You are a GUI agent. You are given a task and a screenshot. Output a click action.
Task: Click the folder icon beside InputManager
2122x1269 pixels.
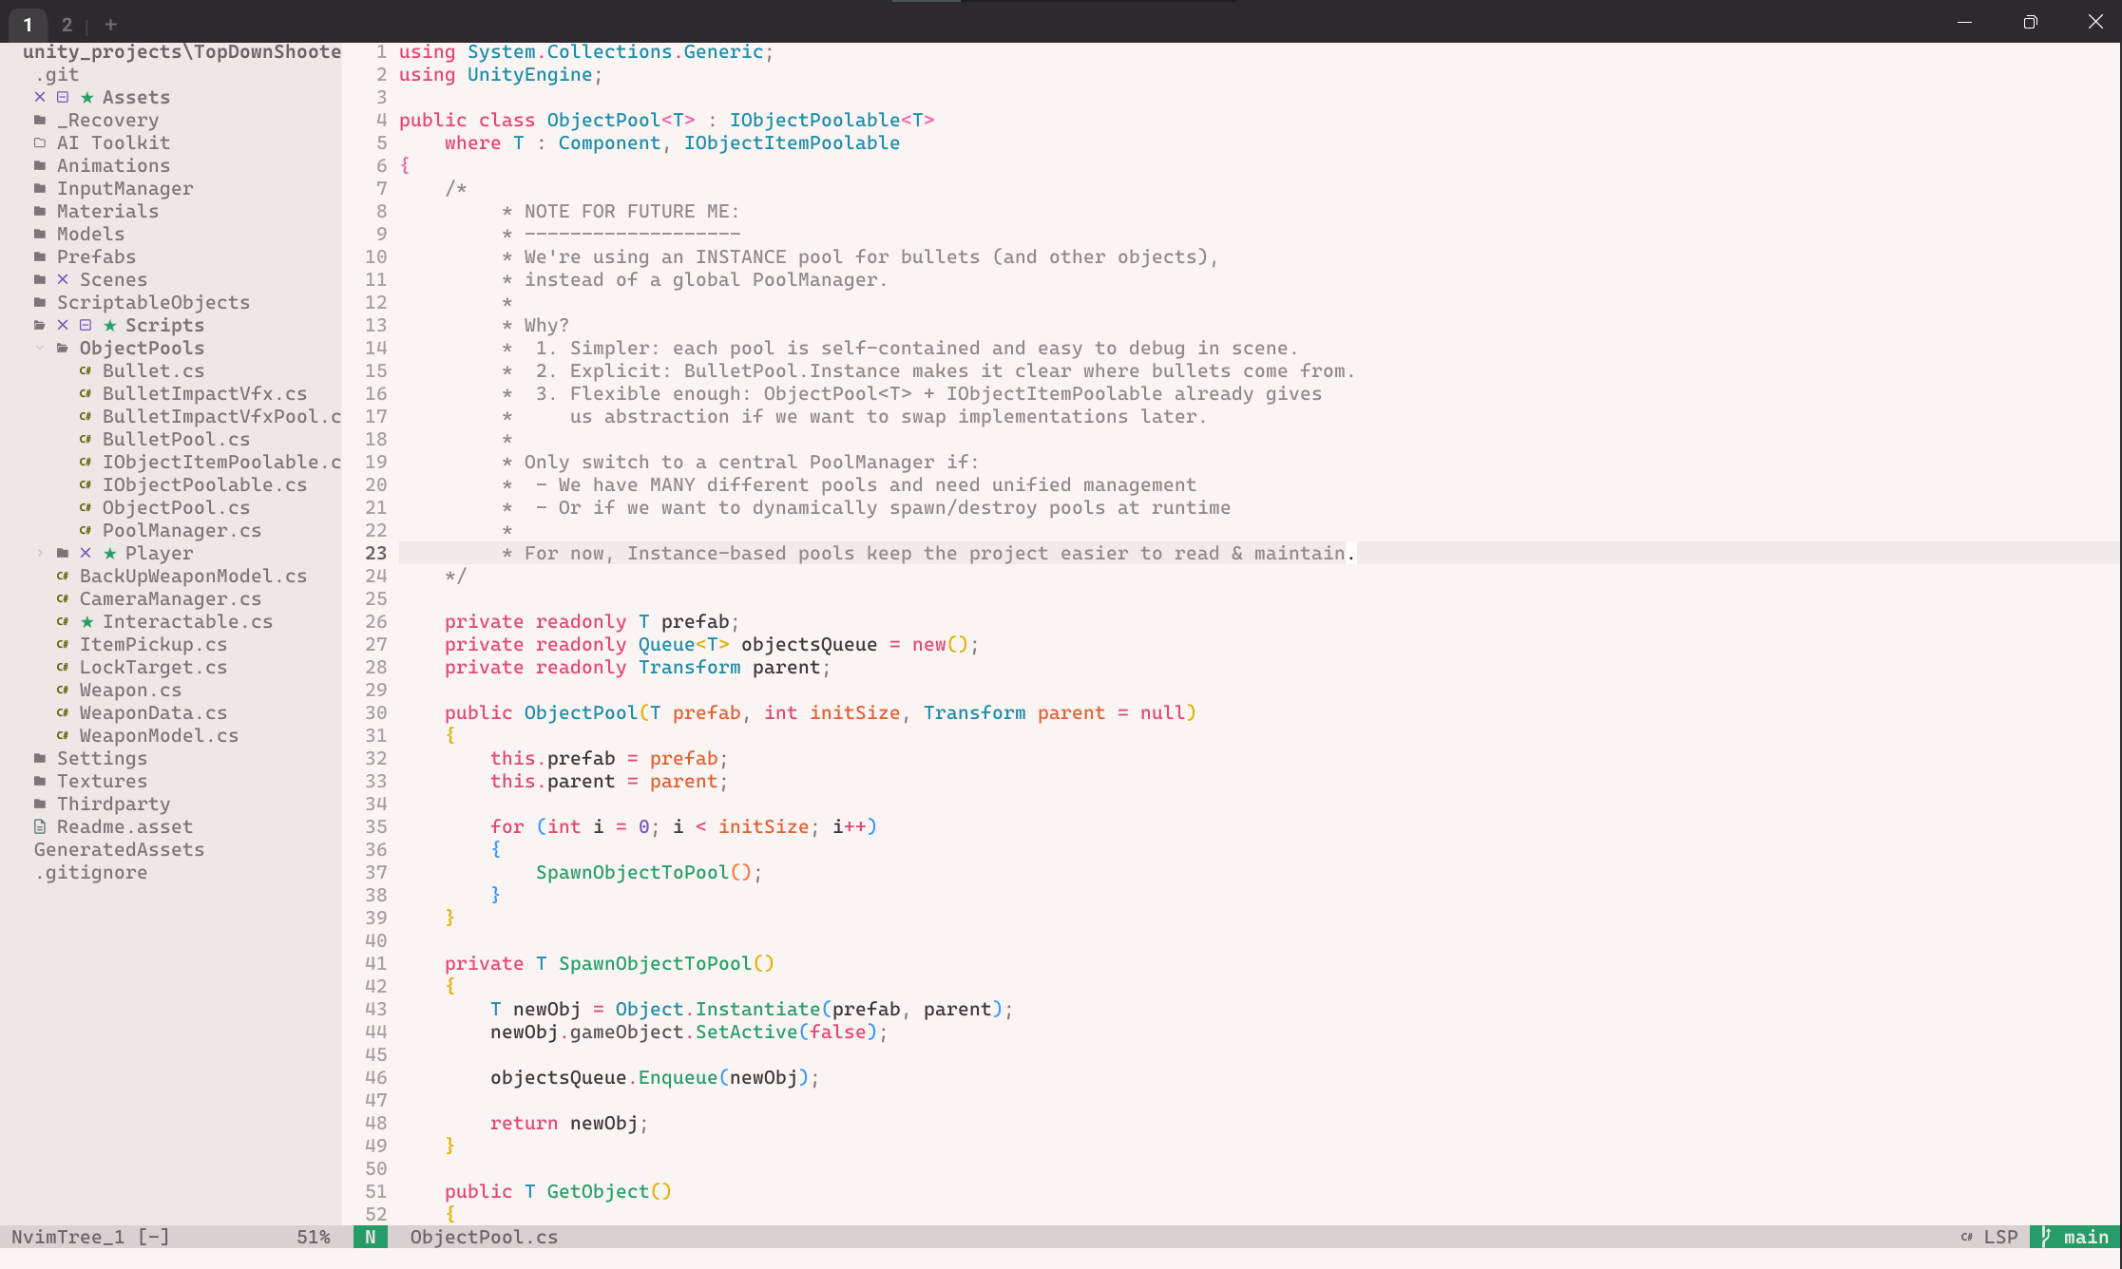(40, 189)
